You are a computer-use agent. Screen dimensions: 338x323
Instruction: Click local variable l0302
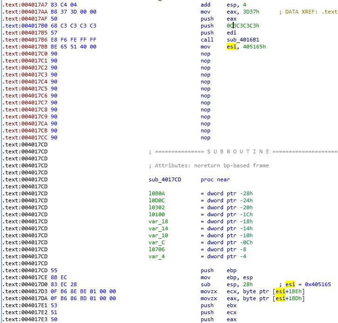pyautogui.click(x=157, y=207)
